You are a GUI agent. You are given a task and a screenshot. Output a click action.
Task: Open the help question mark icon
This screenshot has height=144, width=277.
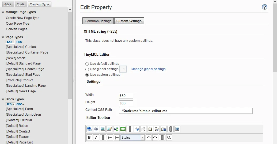coord(264,7)
